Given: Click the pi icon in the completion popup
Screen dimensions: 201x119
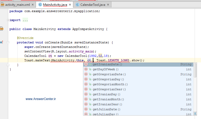Looking at the screenshot, I should [x=195, y=113].
